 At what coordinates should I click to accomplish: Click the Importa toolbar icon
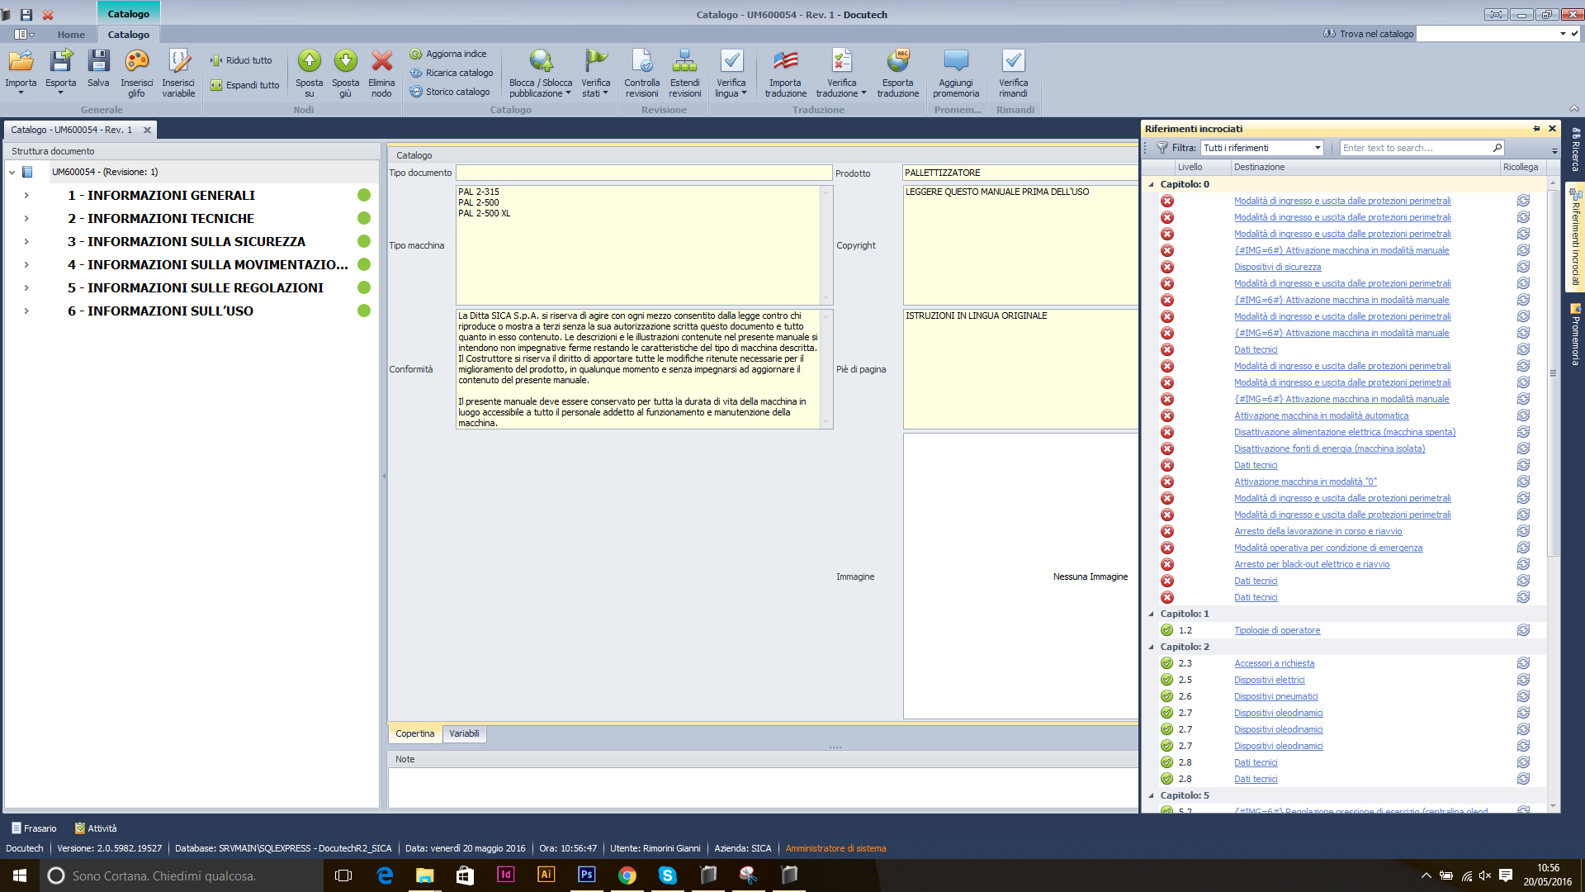tap(21, 62)
